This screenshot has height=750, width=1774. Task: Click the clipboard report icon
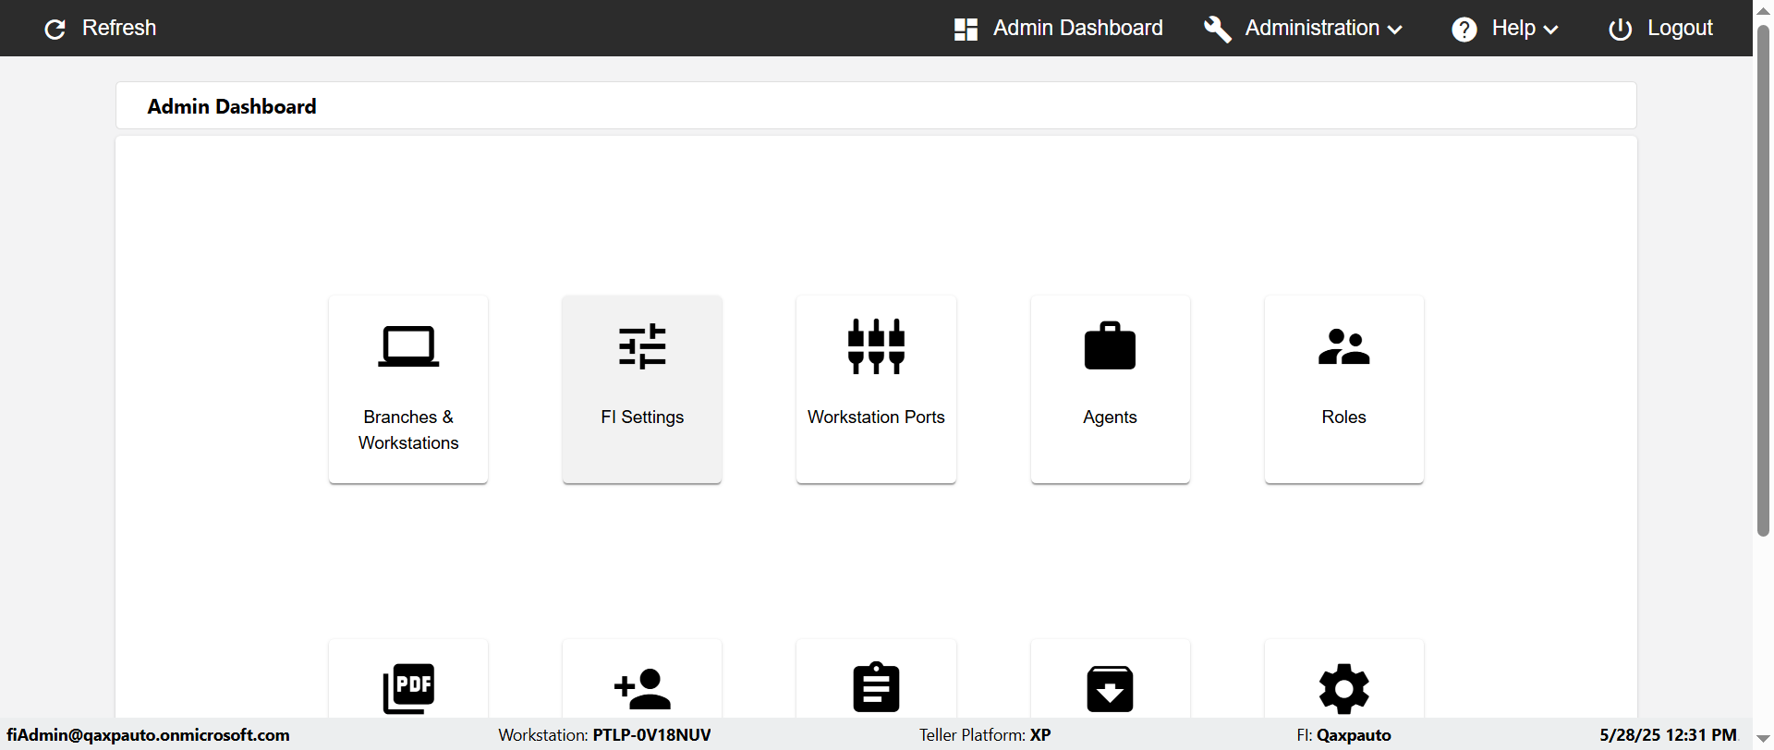click(876, 687)
